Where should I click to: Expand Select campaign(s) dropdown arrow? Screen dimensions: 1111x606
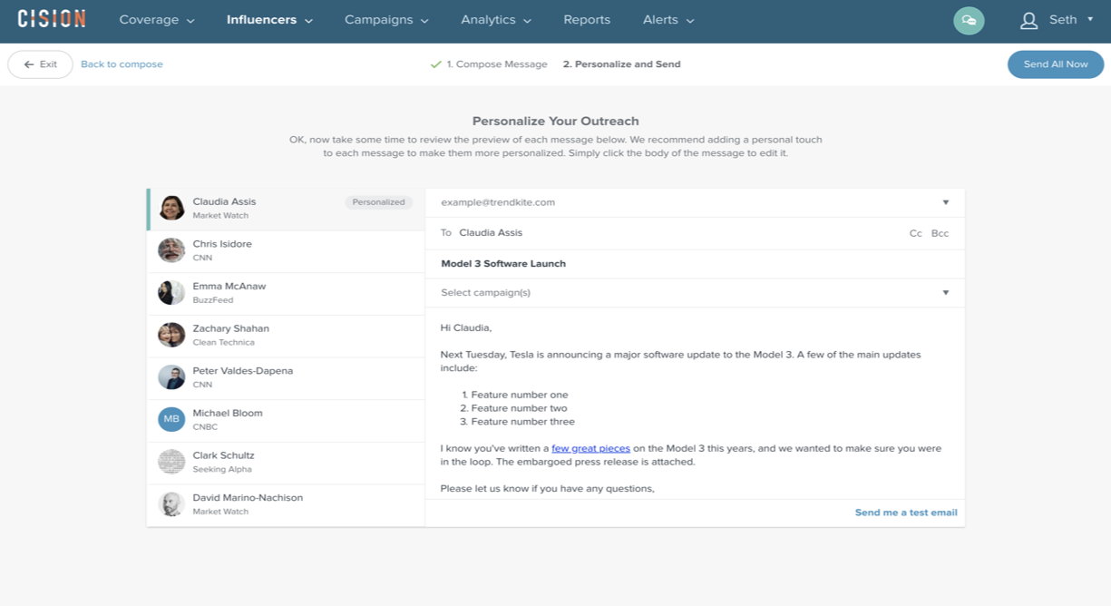[x=945, y=293]
